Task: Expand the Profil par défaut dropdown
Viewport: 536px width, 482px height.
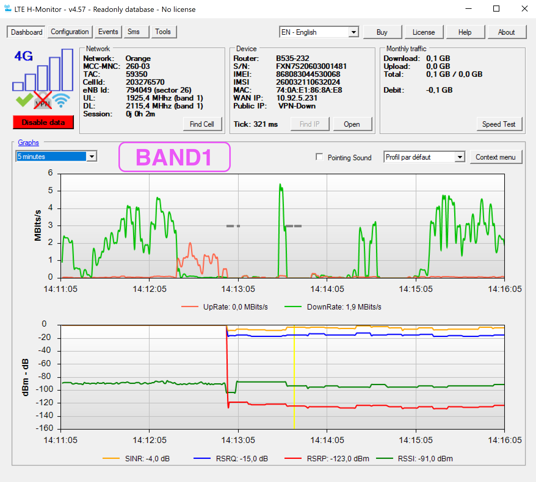Action: tap(424, 157)
